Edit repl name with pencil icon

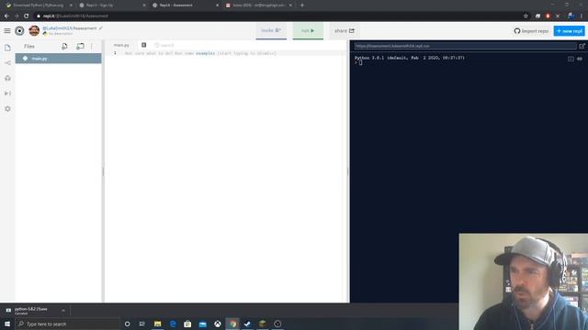(x=100, y=28)
